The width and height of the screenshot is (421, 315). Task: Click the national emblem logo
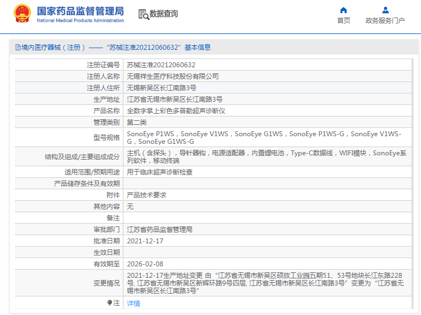click(x=22, y=14)
